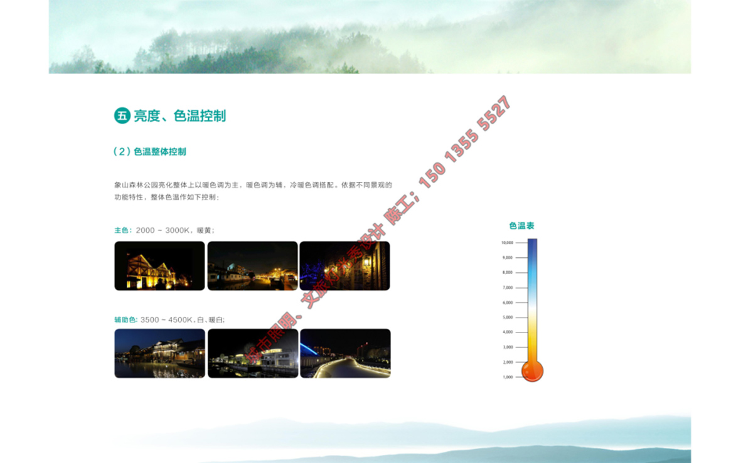Open the middle photo in the 辅助色 row

tap(252, 353)
